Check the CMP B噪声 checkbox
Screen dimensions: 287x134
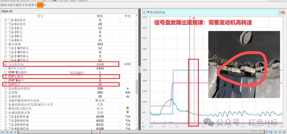pos(6,81)
